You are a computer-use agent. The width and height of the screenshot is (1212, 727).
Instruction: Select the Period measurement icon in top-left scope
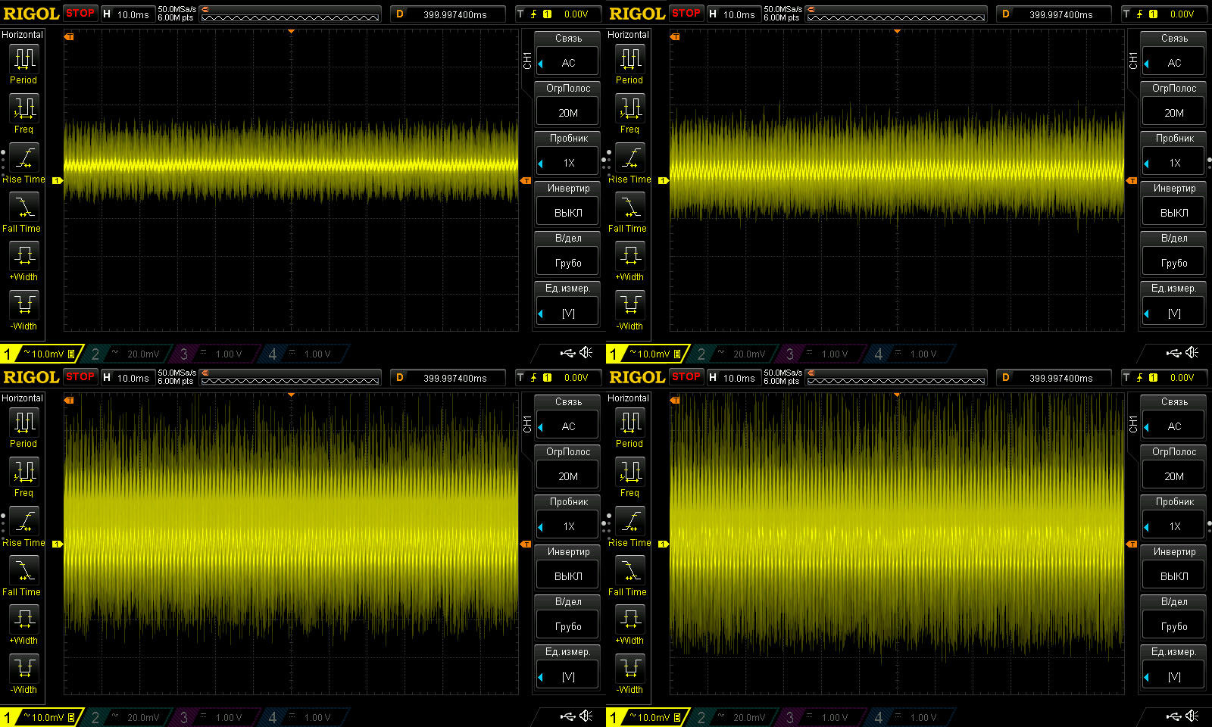24,59
